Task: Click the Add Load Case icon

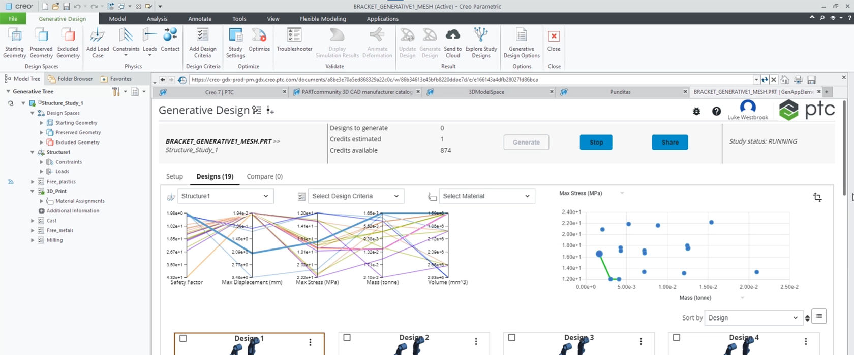Action: tap(98, 43)
